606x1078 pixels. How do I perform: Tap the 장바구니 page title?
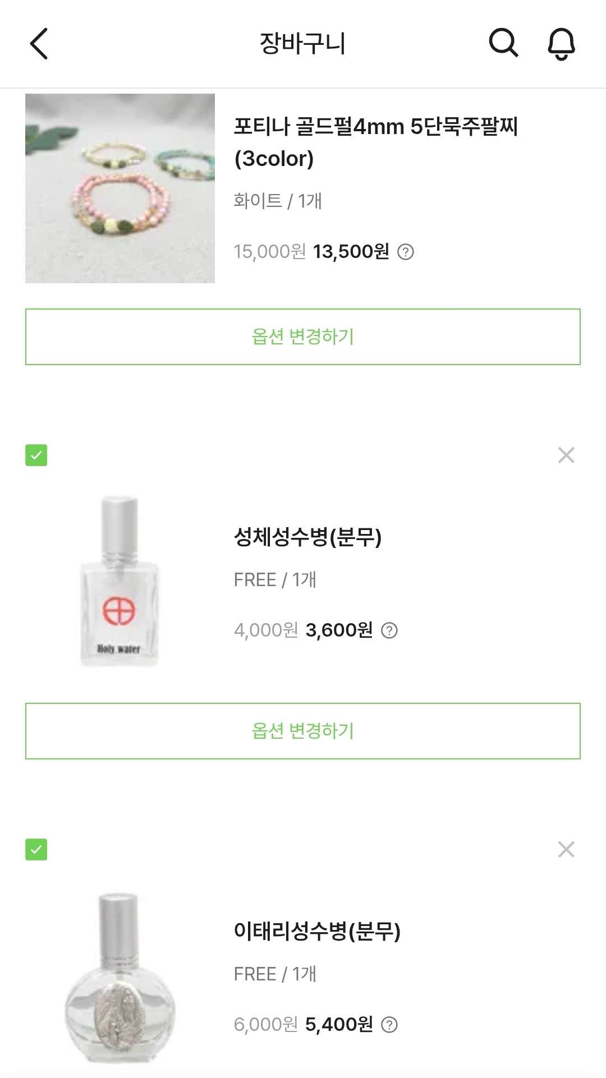302,44
